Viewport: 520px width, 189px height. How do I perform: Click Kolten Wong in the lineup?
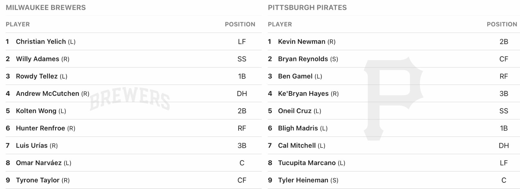[36, 111]
